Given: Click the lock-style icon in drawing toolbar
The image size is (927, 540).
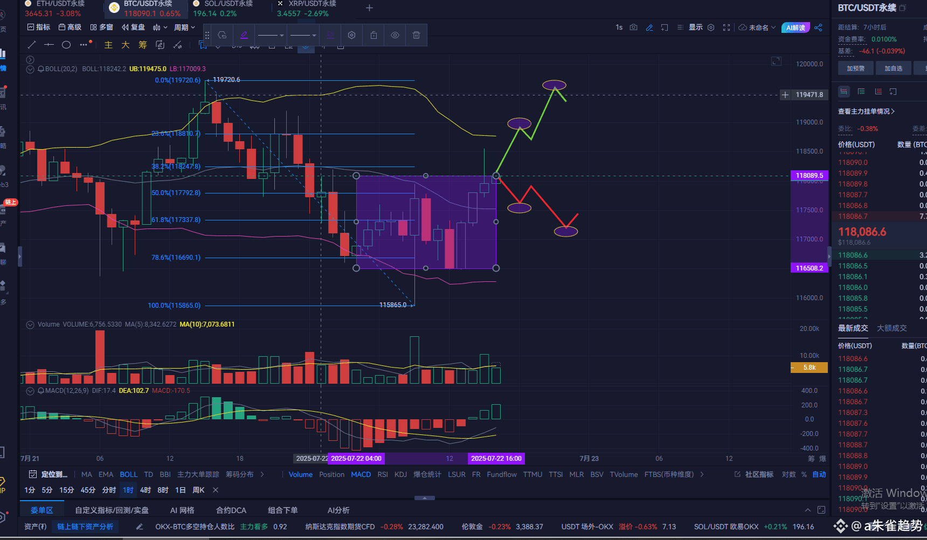Looking at the screenshot, I should [x=373, y=35].
